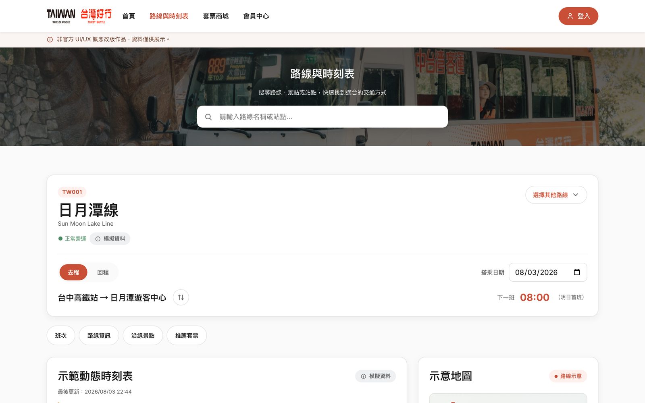Click 模擬資料 badge beside 正常營運
The width and height of the screenshot is (645, 403).
(110, 239)
